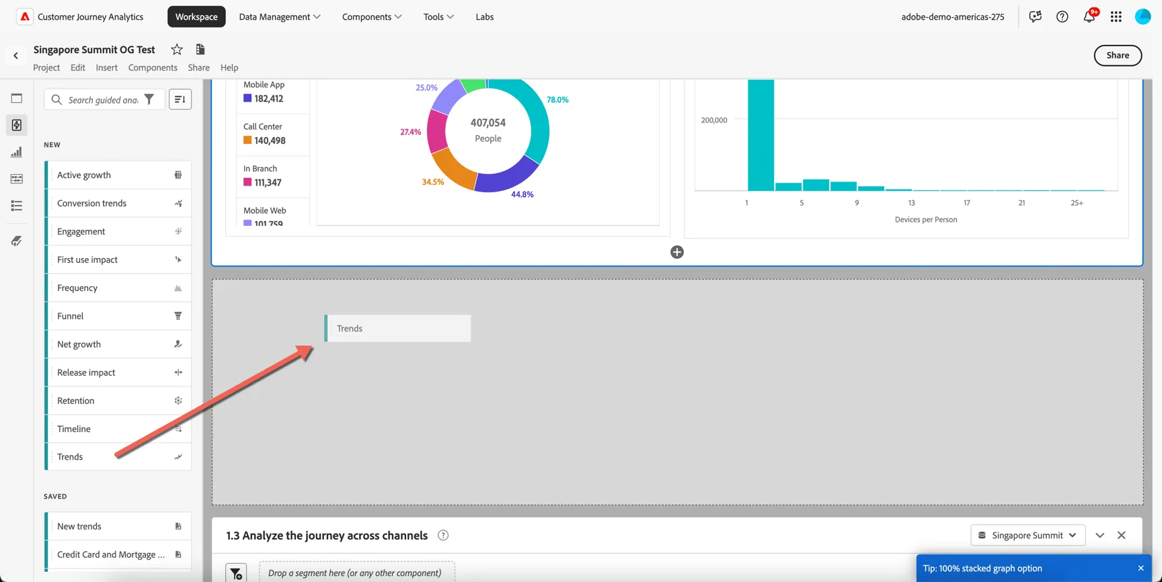
Task: Select the Components rail icon
Action: pos(17,179)
